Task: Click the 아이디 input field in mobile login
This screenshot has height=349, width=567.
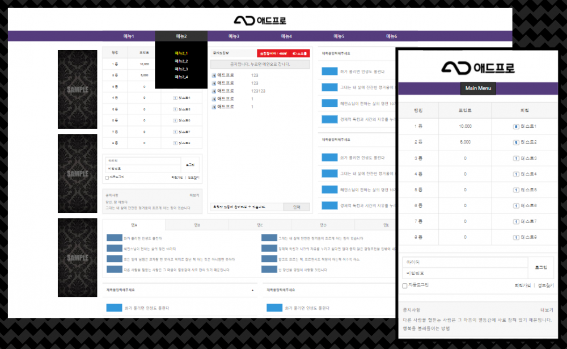Action: point(464,262)
